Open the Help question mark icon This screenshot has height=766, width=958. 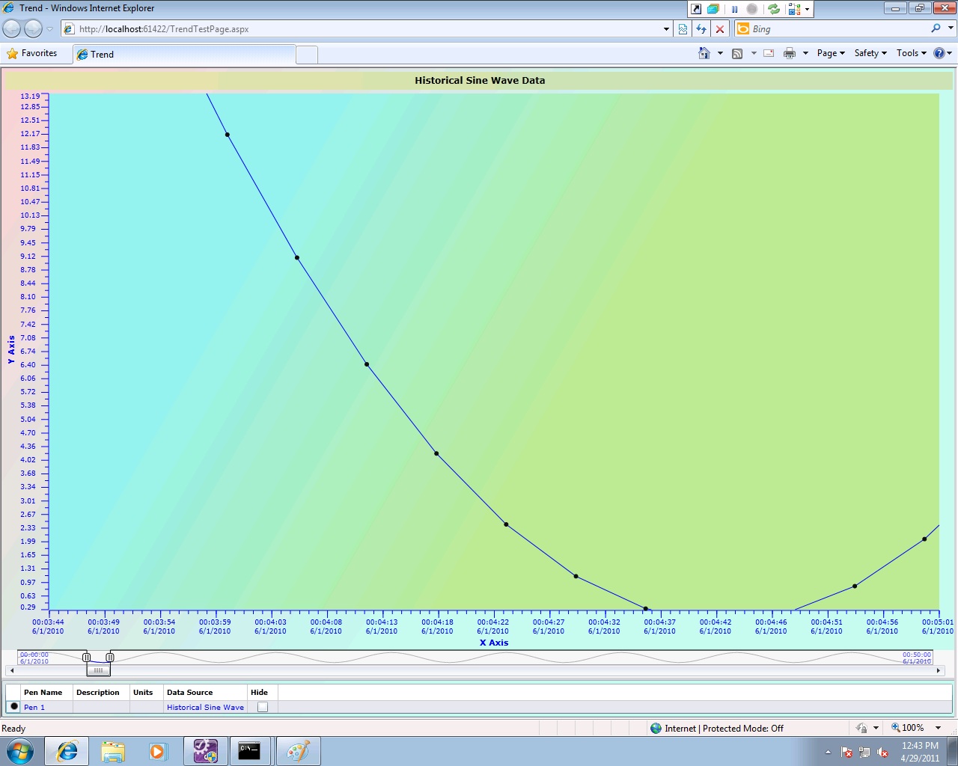click(x=939, y=53)
